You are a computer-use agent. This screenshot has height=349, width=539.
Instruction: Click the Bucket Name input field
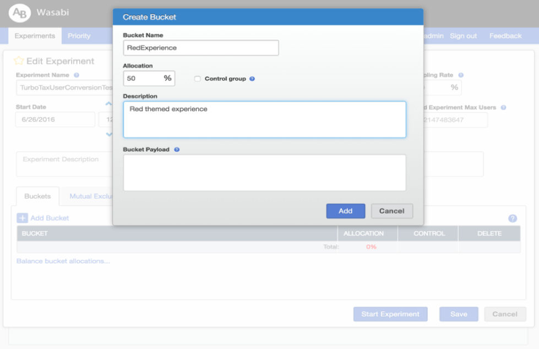pos(201,48)
